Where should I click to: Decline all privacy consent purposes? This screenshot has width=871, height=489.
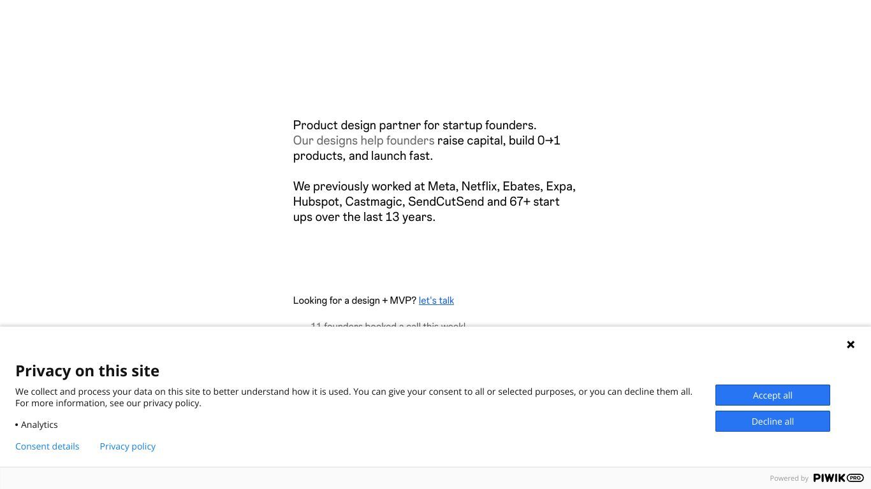(x=773, y=422)
